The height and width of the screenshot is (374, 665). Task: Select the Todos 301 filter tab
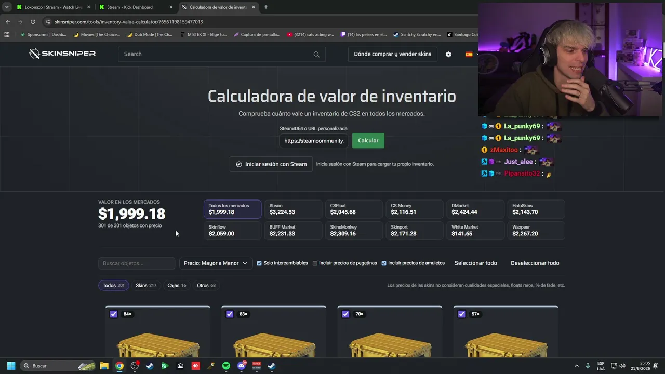pyautogui.click(x=114, y=285)
